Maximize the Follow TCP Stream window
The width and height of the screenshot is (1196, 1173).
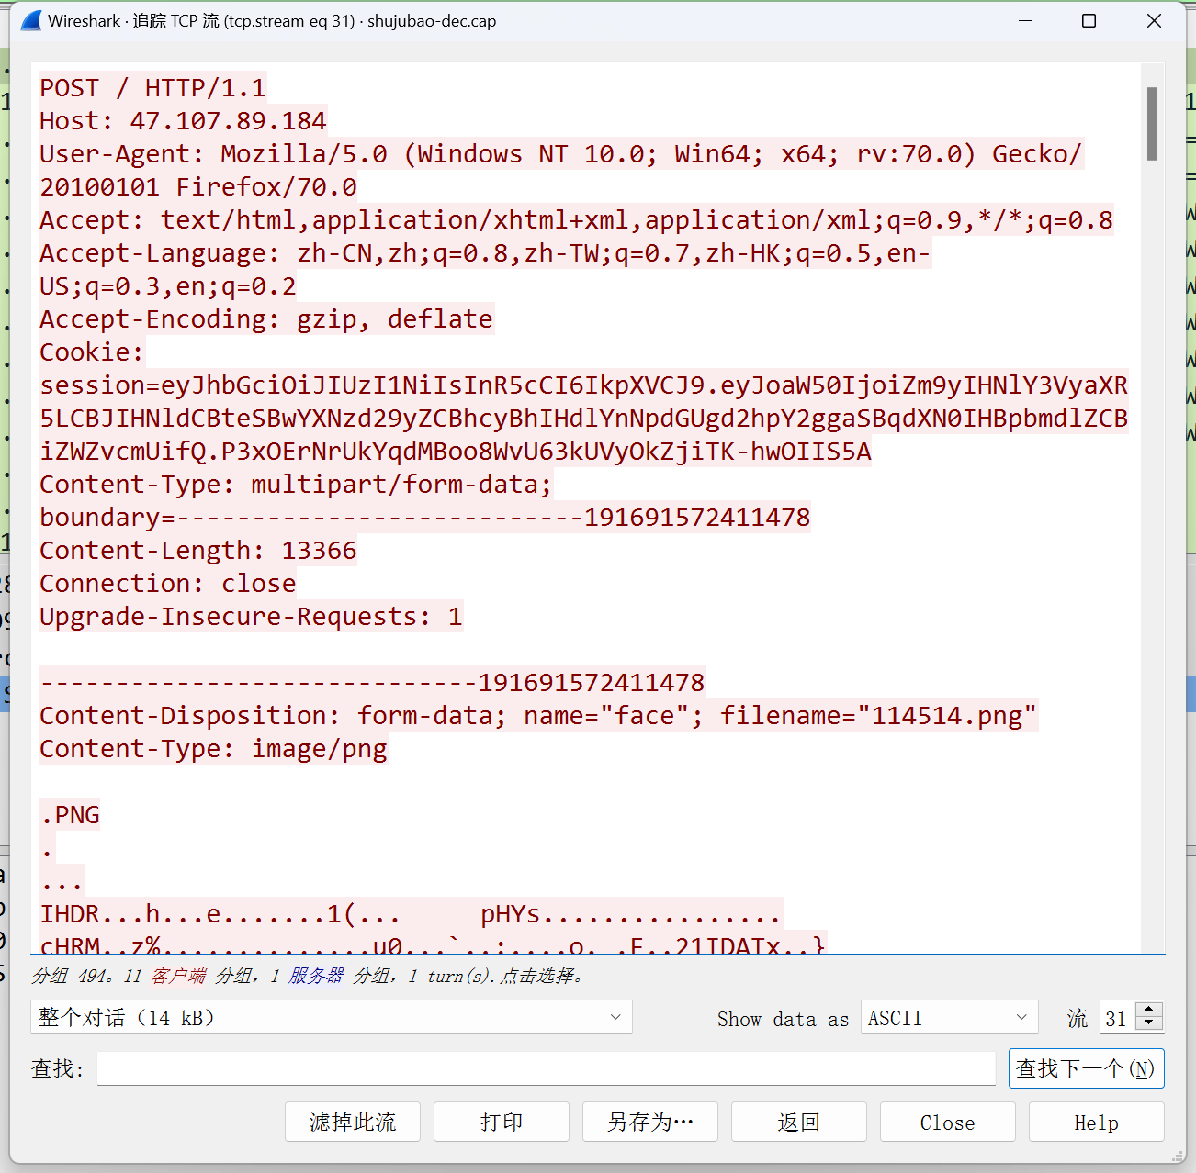click(x=1089, y=20)
